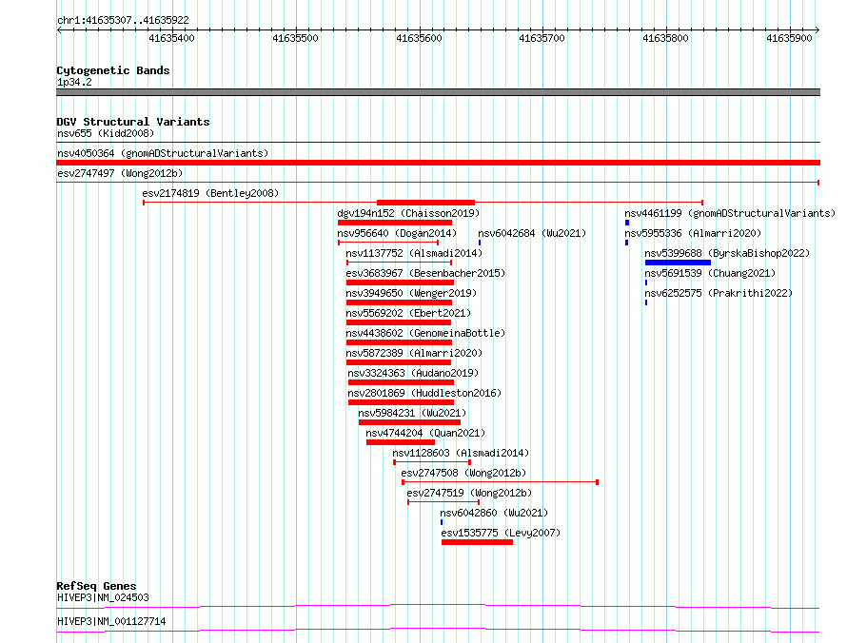
Task: Open variant nsv1128603 (Alsmadi2014)
Action: [461, 453]
